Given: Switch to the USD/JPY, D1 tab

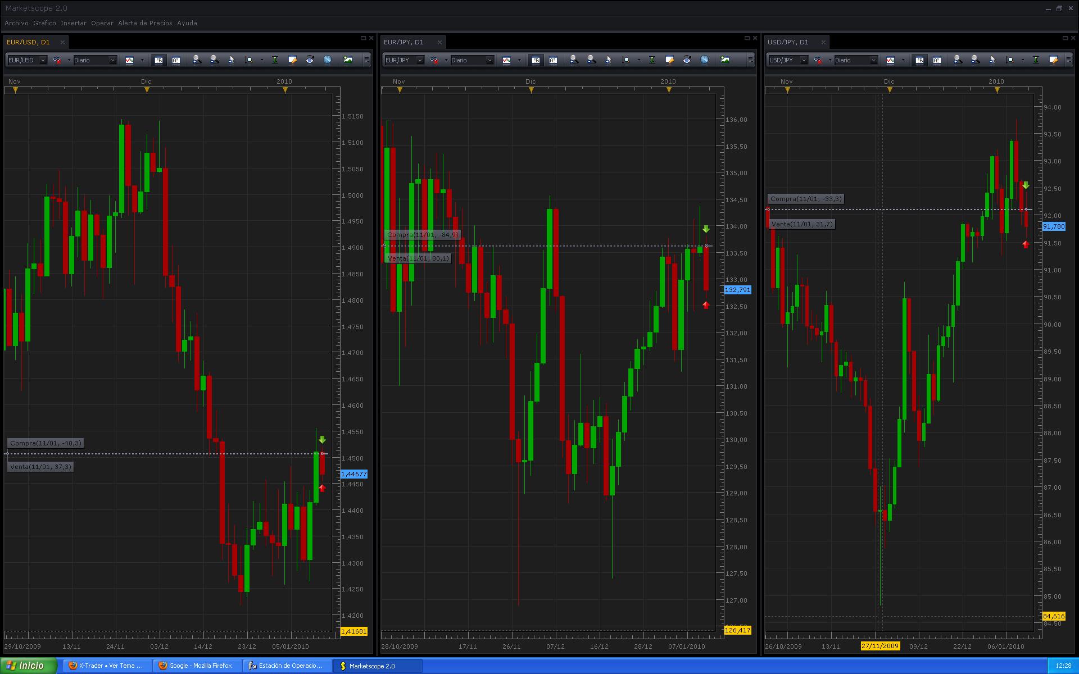Looking at the screenshot, I should pos(788,42).
